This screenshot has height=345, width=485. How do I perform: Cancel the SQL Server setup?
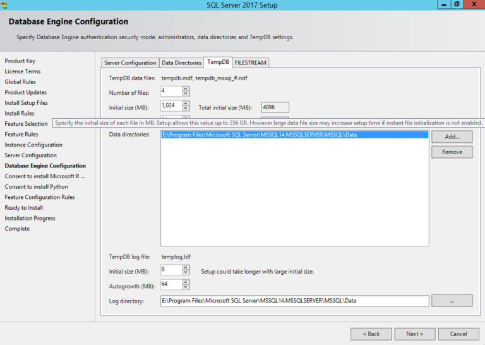click(458, 334)
